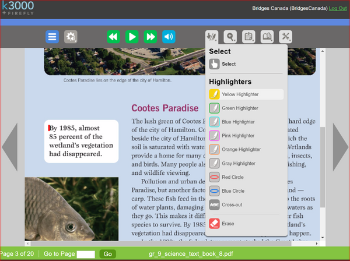Click the green highlighter icon
Viewport: 350px width, 261px height.
pos(214,108)
